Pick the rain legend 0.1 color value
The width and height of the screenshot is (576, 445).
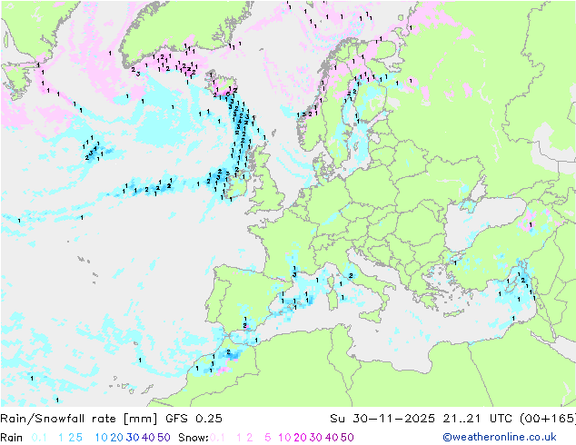click(x=39, y=438)
